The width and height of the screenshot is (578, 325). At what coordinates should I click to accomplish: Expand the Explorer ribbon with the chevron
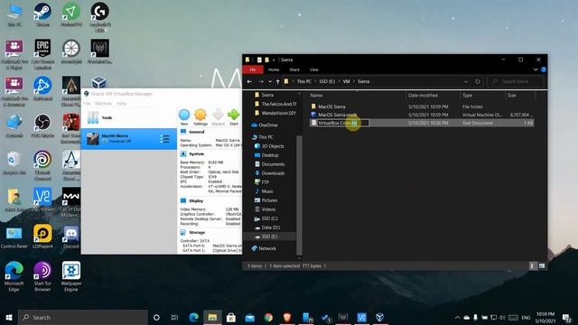pos(536,70)
